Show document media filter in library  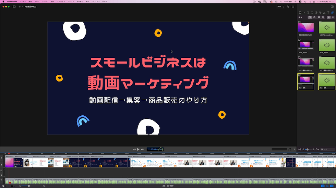(x=310, y=17)
